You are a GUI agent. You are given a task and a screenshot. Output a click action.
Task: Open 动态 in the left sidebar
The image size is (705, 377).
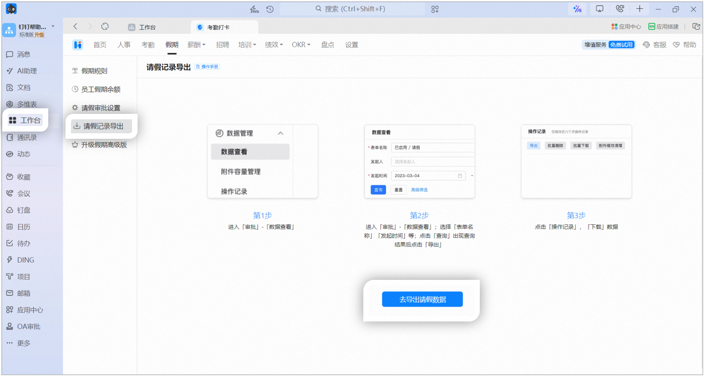point(18,154)
